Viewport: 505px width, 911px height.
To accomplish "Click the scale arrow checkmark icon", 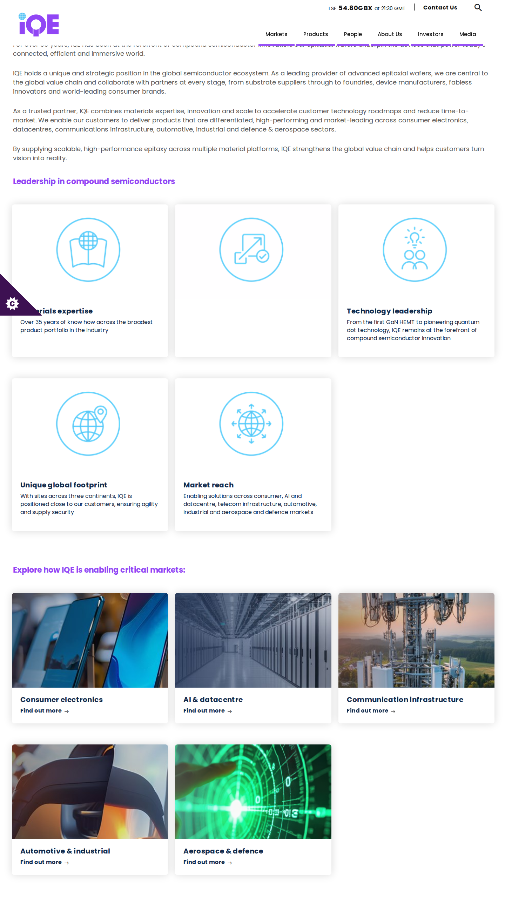I will click(251, 250).
